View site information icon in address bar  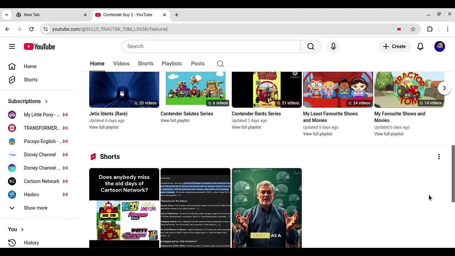[x=45, y=29]
